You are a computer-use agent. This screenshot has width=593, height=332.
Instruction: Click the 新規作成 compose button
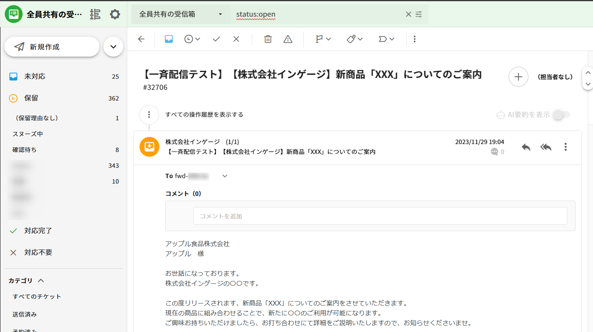(x=52, y=47)
